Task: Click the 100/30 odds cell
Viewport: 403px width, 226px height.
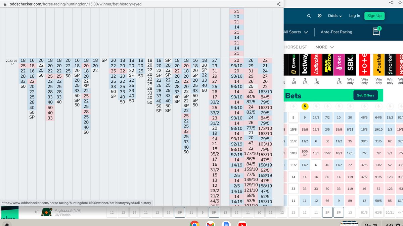Action: click(x=305, y=153)
